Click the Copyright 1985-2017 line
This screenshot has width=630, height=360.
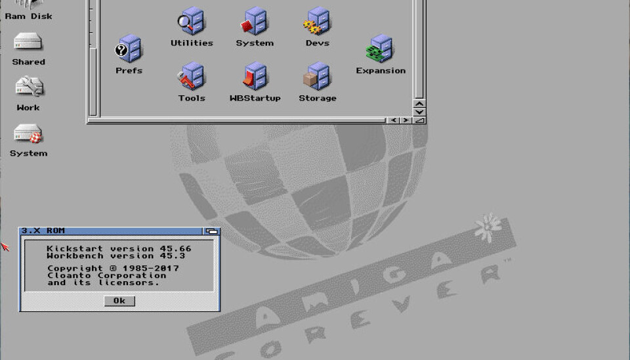click(113, 268)
